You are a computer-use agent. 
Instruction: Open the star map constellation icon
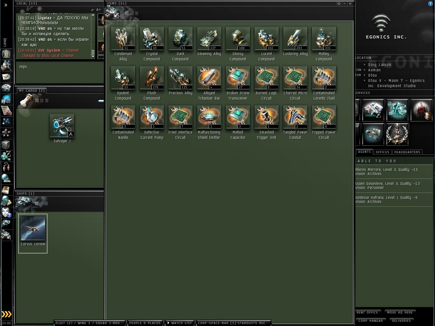[6, 122]
